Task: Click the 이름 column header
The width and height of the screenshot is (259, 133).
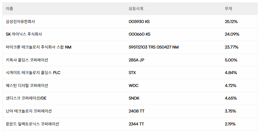Action: point(9,9)
